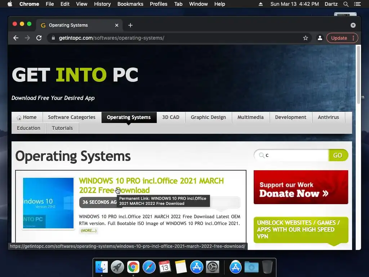Click the Windows 10 post thumbnail

pos(48,203)
